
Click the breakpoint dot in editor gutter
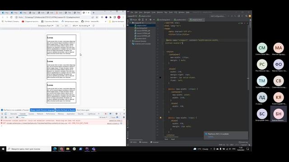[x=160, y=77]
